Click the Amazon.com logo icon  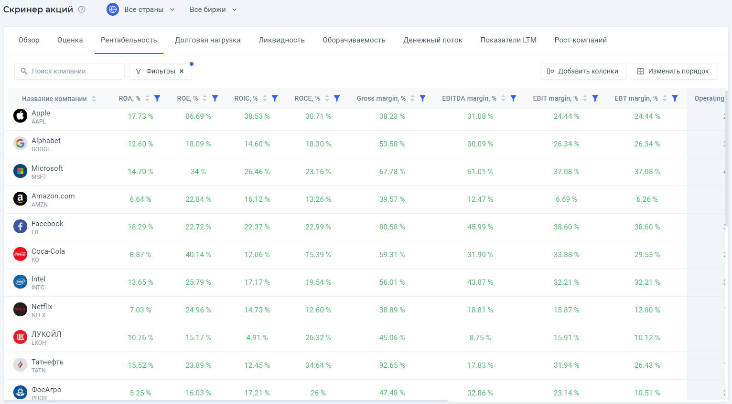20,199
